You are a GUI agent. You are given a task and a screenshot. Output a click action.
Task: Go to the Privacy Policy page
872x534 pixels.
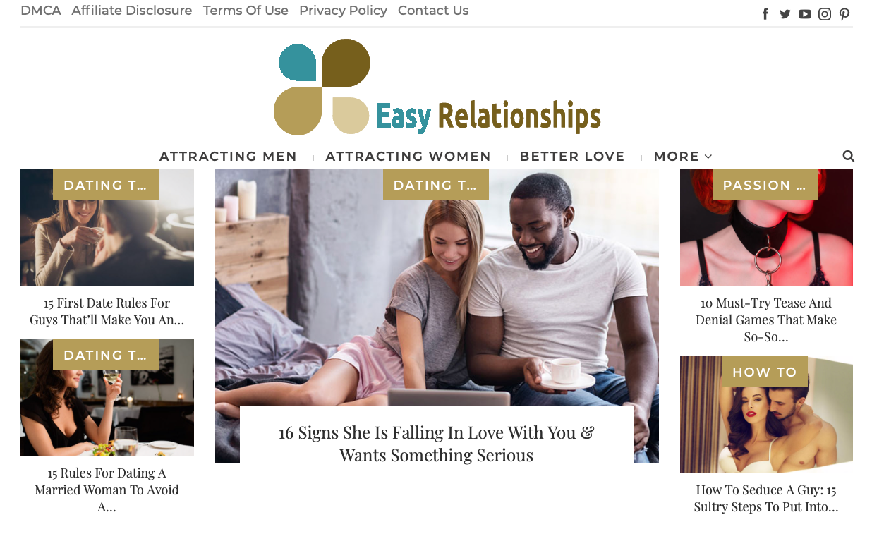pos(343,11)
